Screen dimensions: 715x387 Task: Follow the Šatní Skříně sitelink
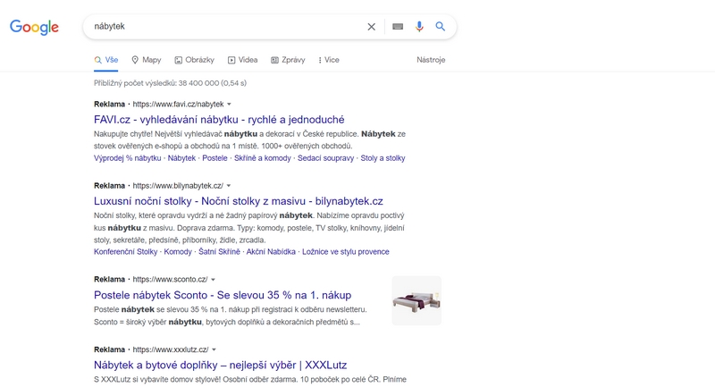pos(219,252)
